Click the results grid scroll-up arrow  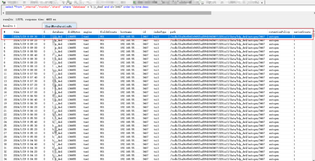[313, 32]
